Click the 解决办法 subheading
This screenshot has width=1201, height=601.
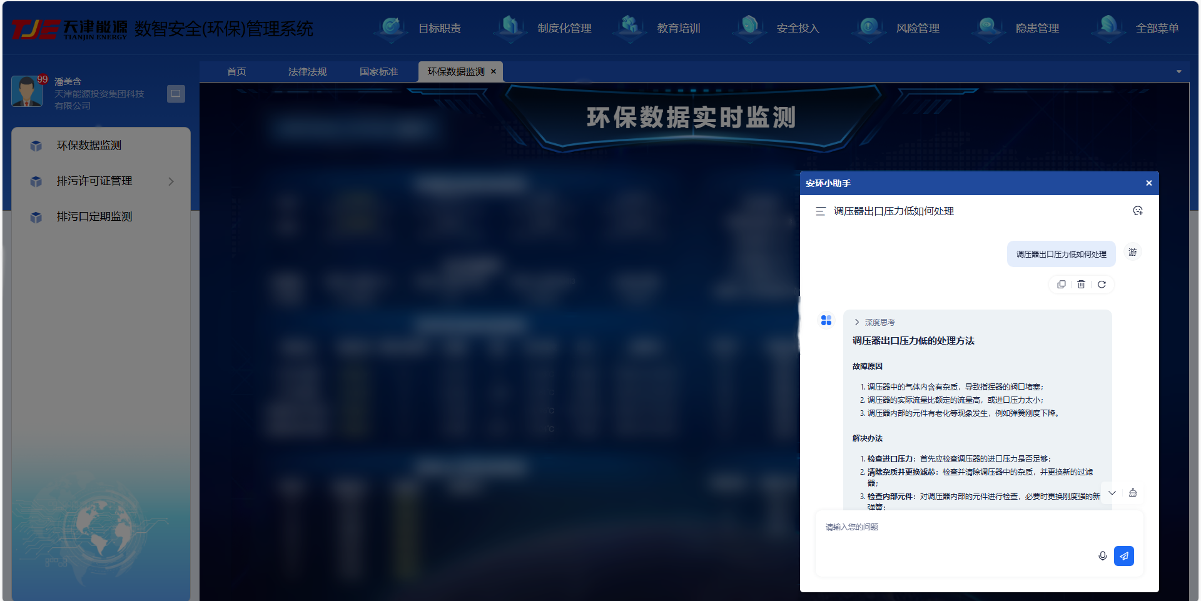[867, 438]
